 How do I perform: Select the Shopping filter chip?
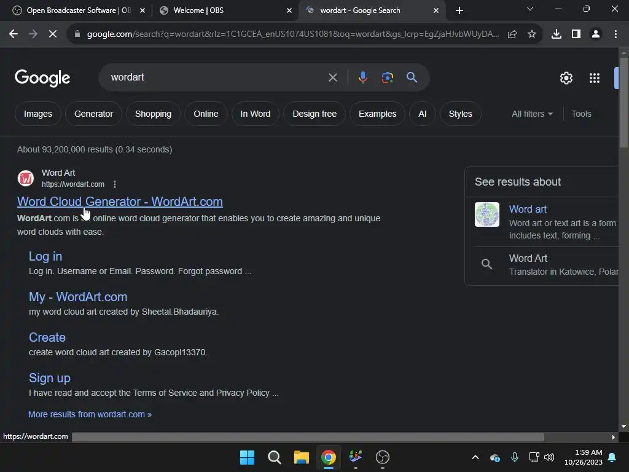point(153,114)
